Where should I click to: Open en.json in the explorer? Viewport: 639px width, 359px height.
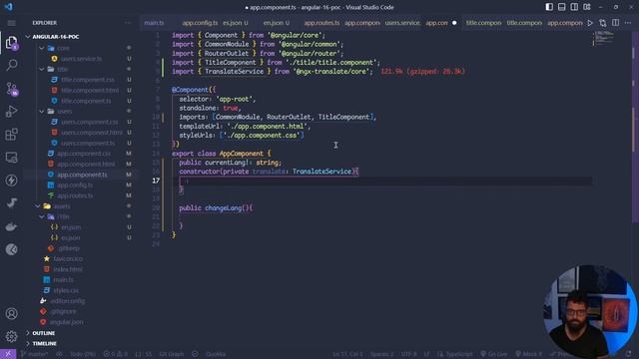[x=71, y=227]
